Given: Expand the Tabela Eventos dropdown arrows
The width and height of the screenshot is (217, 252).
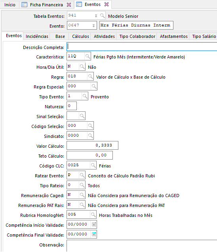Looking at the screenshot, I should pyautogui.click(x=96, y=16).
